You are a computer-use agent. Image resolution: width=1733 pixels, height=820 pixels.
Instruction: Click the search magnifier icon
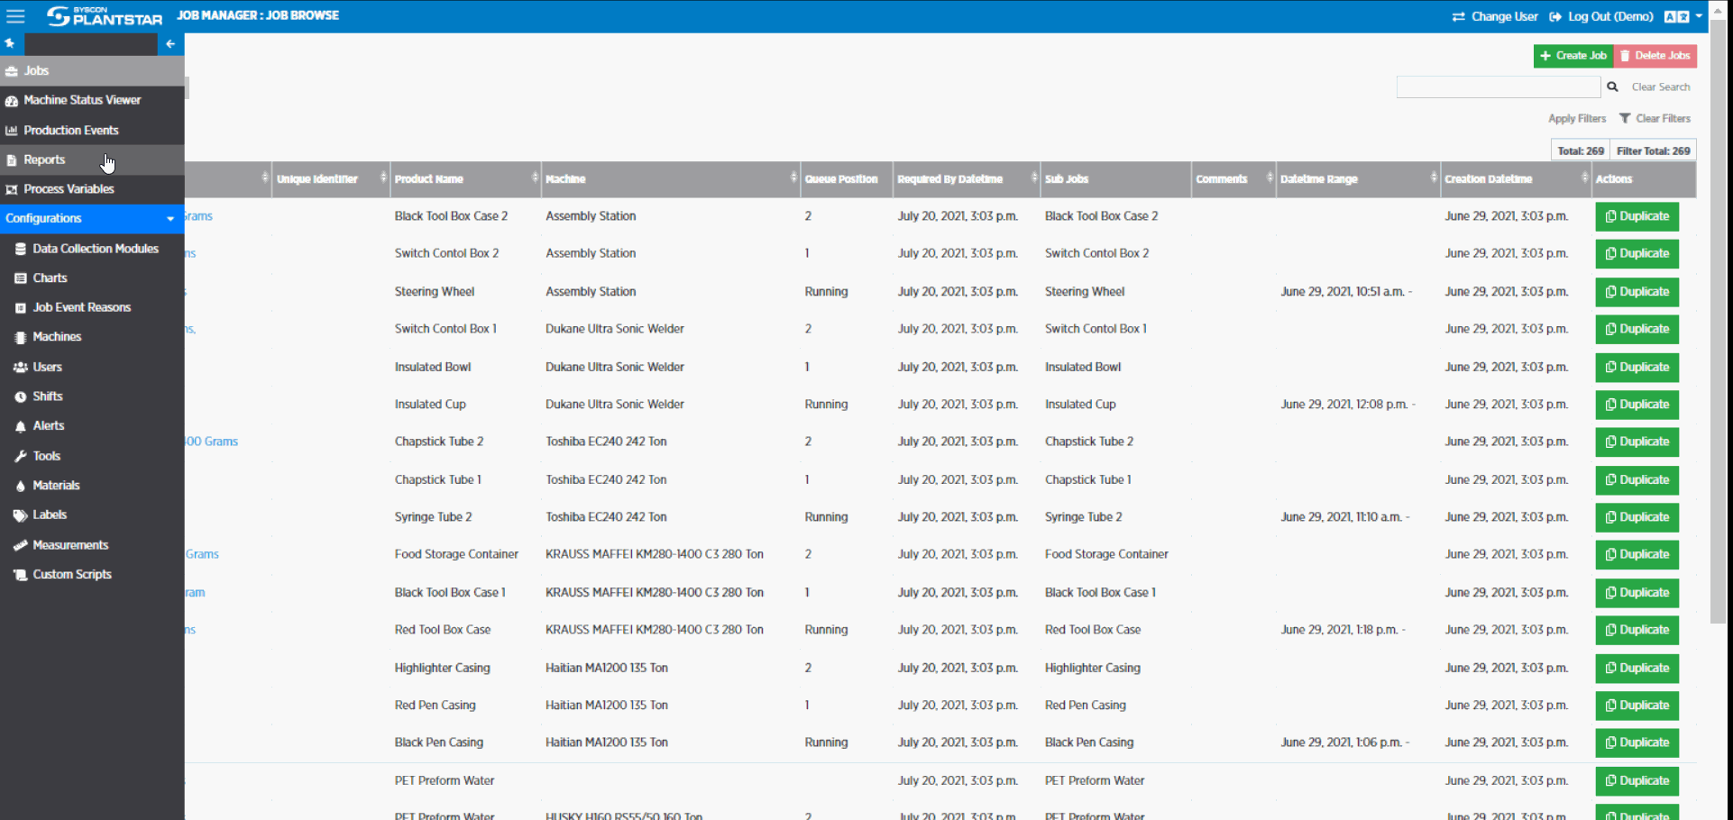(1612, 87)
